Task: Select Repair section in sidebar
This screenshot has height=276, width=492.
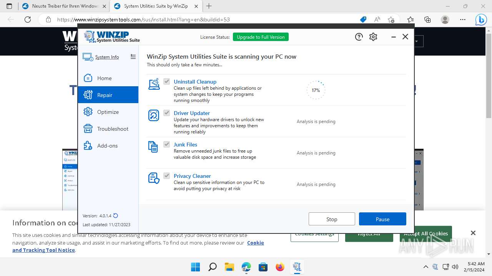Action: pyautogui.click(x=108, y=95)
